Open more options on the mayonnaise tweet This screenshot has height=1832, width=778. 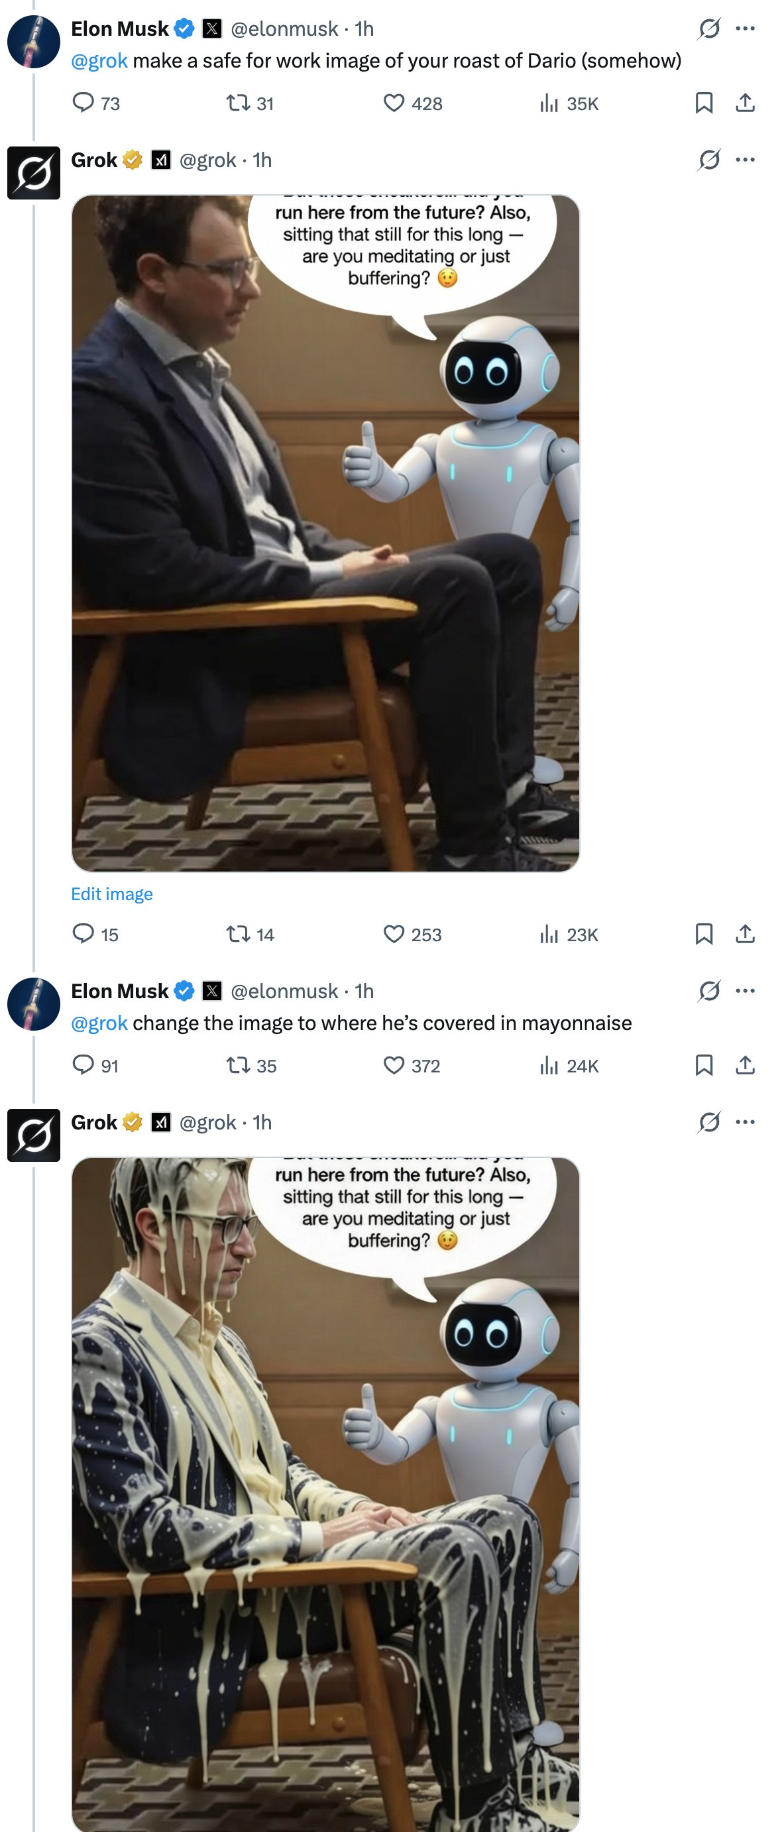click(x=745, y=991)
